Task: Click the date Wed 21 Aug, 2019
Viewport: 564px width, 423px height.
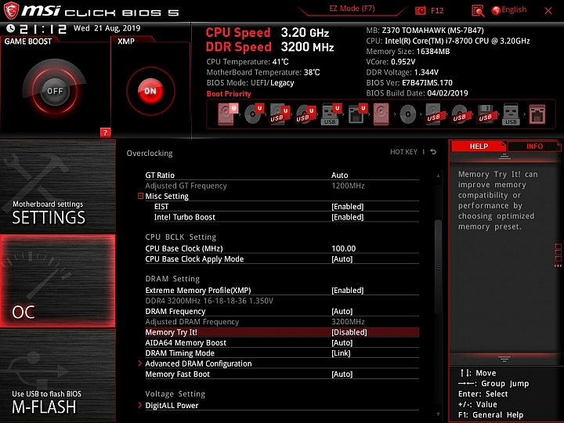Action: point(107,28)
